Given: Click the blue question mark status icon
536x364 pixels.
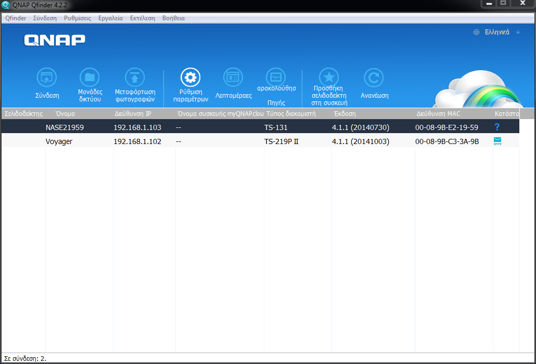Looking at the screenshot, I should (497, 127).
